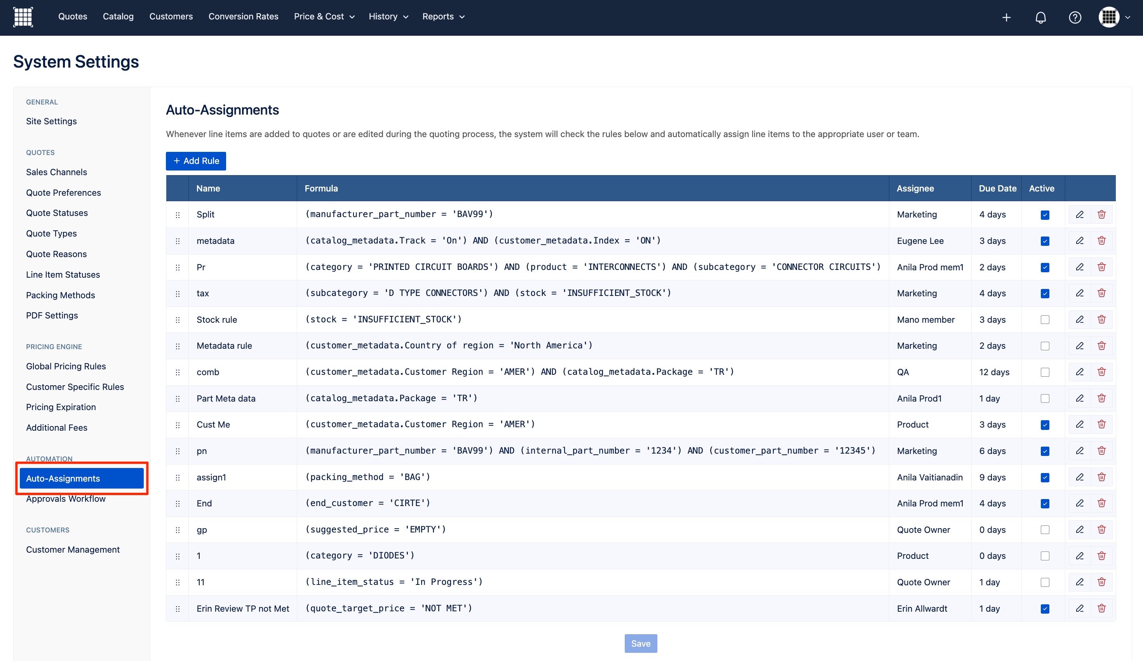
Task: Enable Active for the comb rule
Action: [x=1045, y=372]
